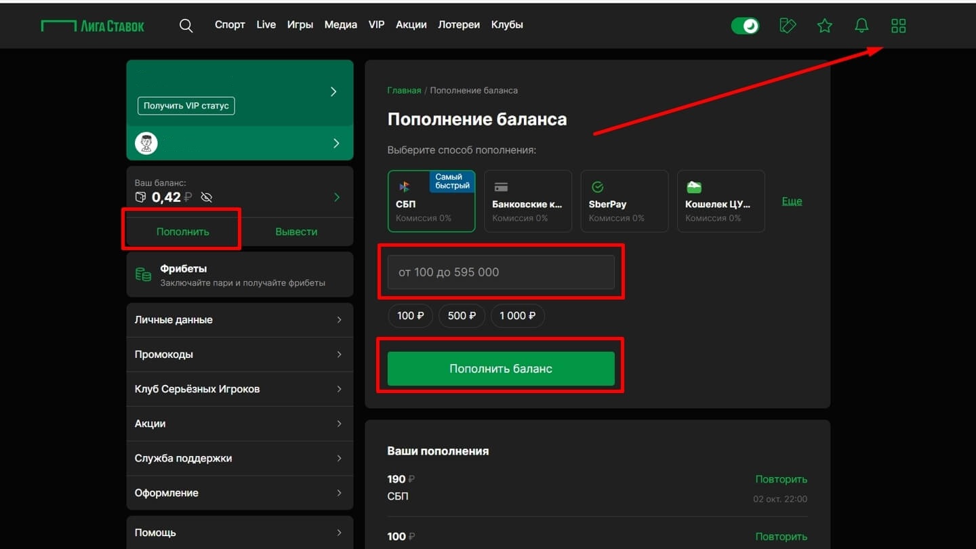Select Банковские карты payment method

pyautogui.click(x=528, y=201)
